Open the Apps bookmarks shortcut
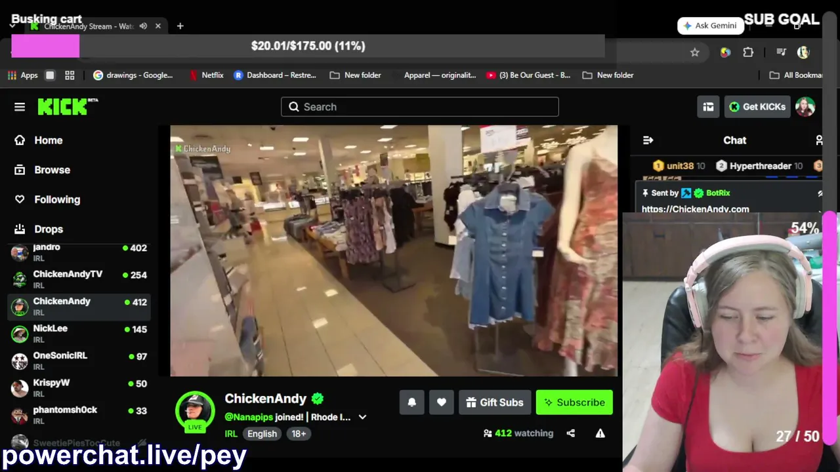This screenshot has width=840, height=472. click(23, 75)
